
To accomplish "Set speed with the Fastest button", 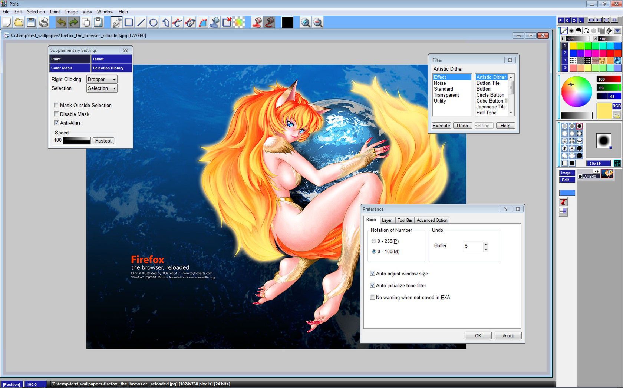I will tap(103, 141).
